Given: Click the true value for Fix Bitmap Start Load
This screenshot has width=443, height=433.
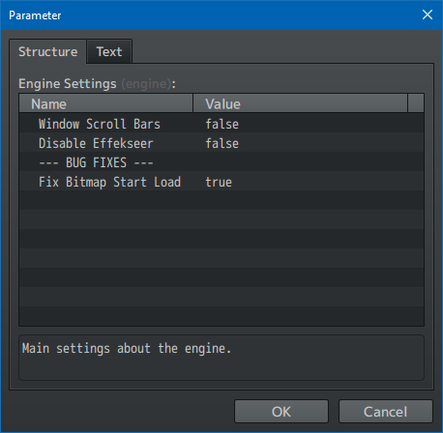Looking at the screenshot, I should (219, 182).
